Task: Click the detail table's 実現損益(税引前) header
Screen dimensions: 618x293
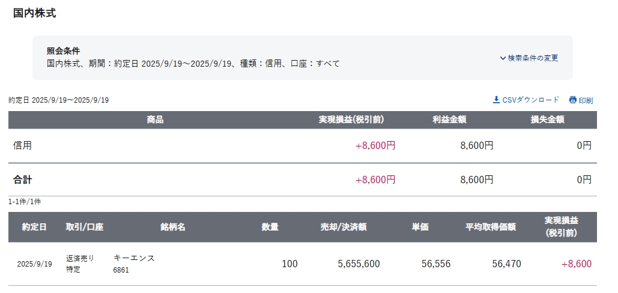Action: click(x=561, y=226)
